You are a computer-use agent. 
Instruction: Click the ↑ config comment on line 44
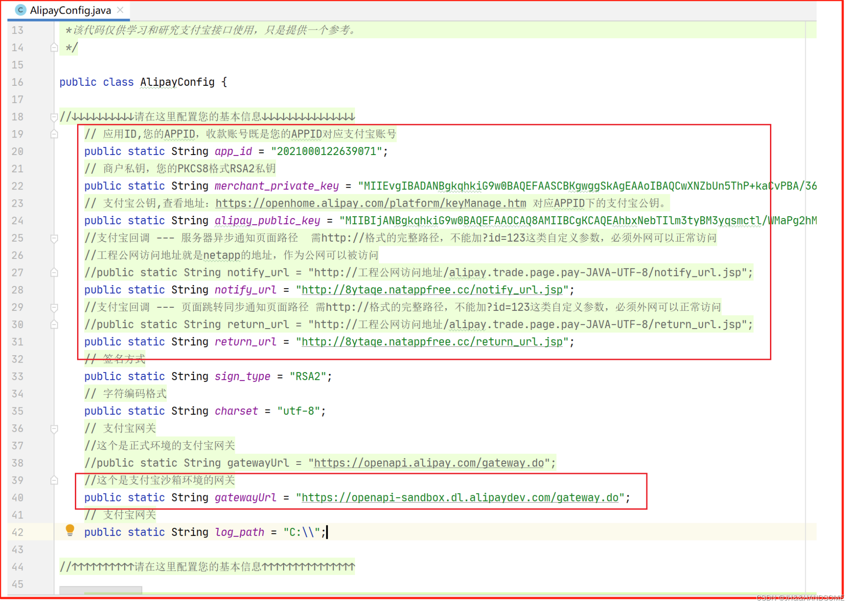pos(207,567)
